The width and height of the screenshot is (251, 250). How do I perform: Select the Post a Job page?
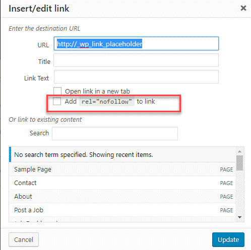pyautogui.click(x=122, y=210)
